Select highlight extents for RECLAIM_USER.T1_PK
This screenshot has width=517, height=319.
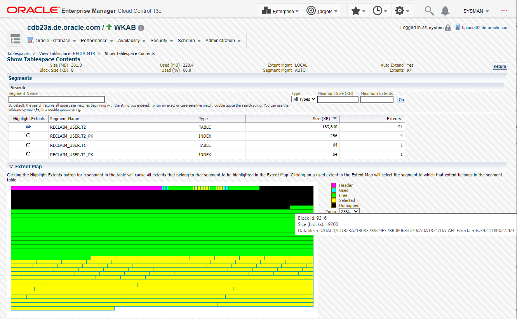pyautogui.click(x=28, y=154)
